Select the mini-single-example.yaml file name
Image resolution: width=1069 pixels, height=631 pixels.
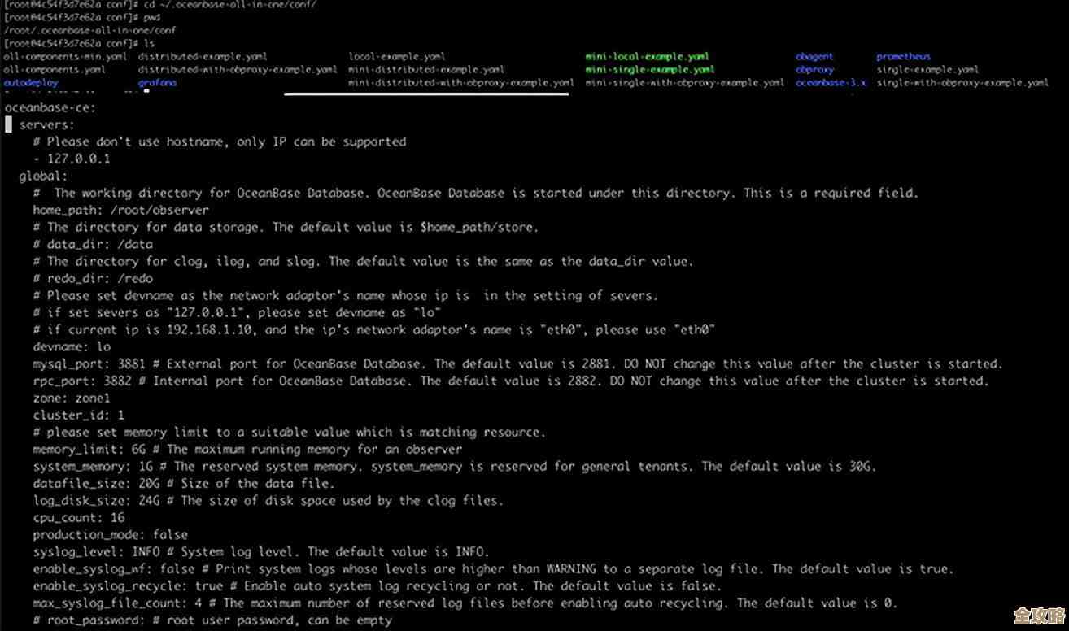[650, 70]
